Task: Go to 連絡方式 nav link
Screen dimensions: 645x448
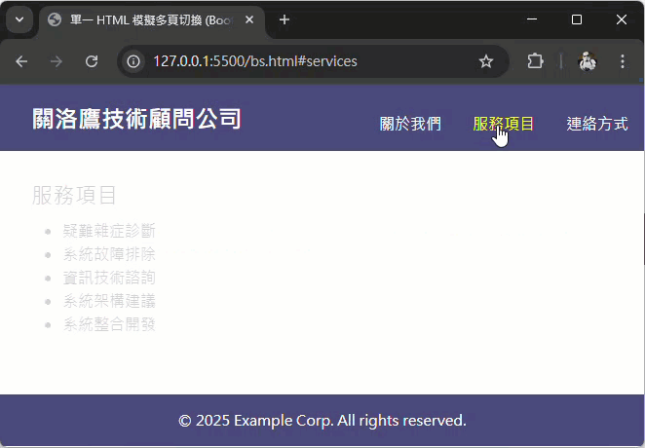Action: pyautogui.click(x=596, y=124)
